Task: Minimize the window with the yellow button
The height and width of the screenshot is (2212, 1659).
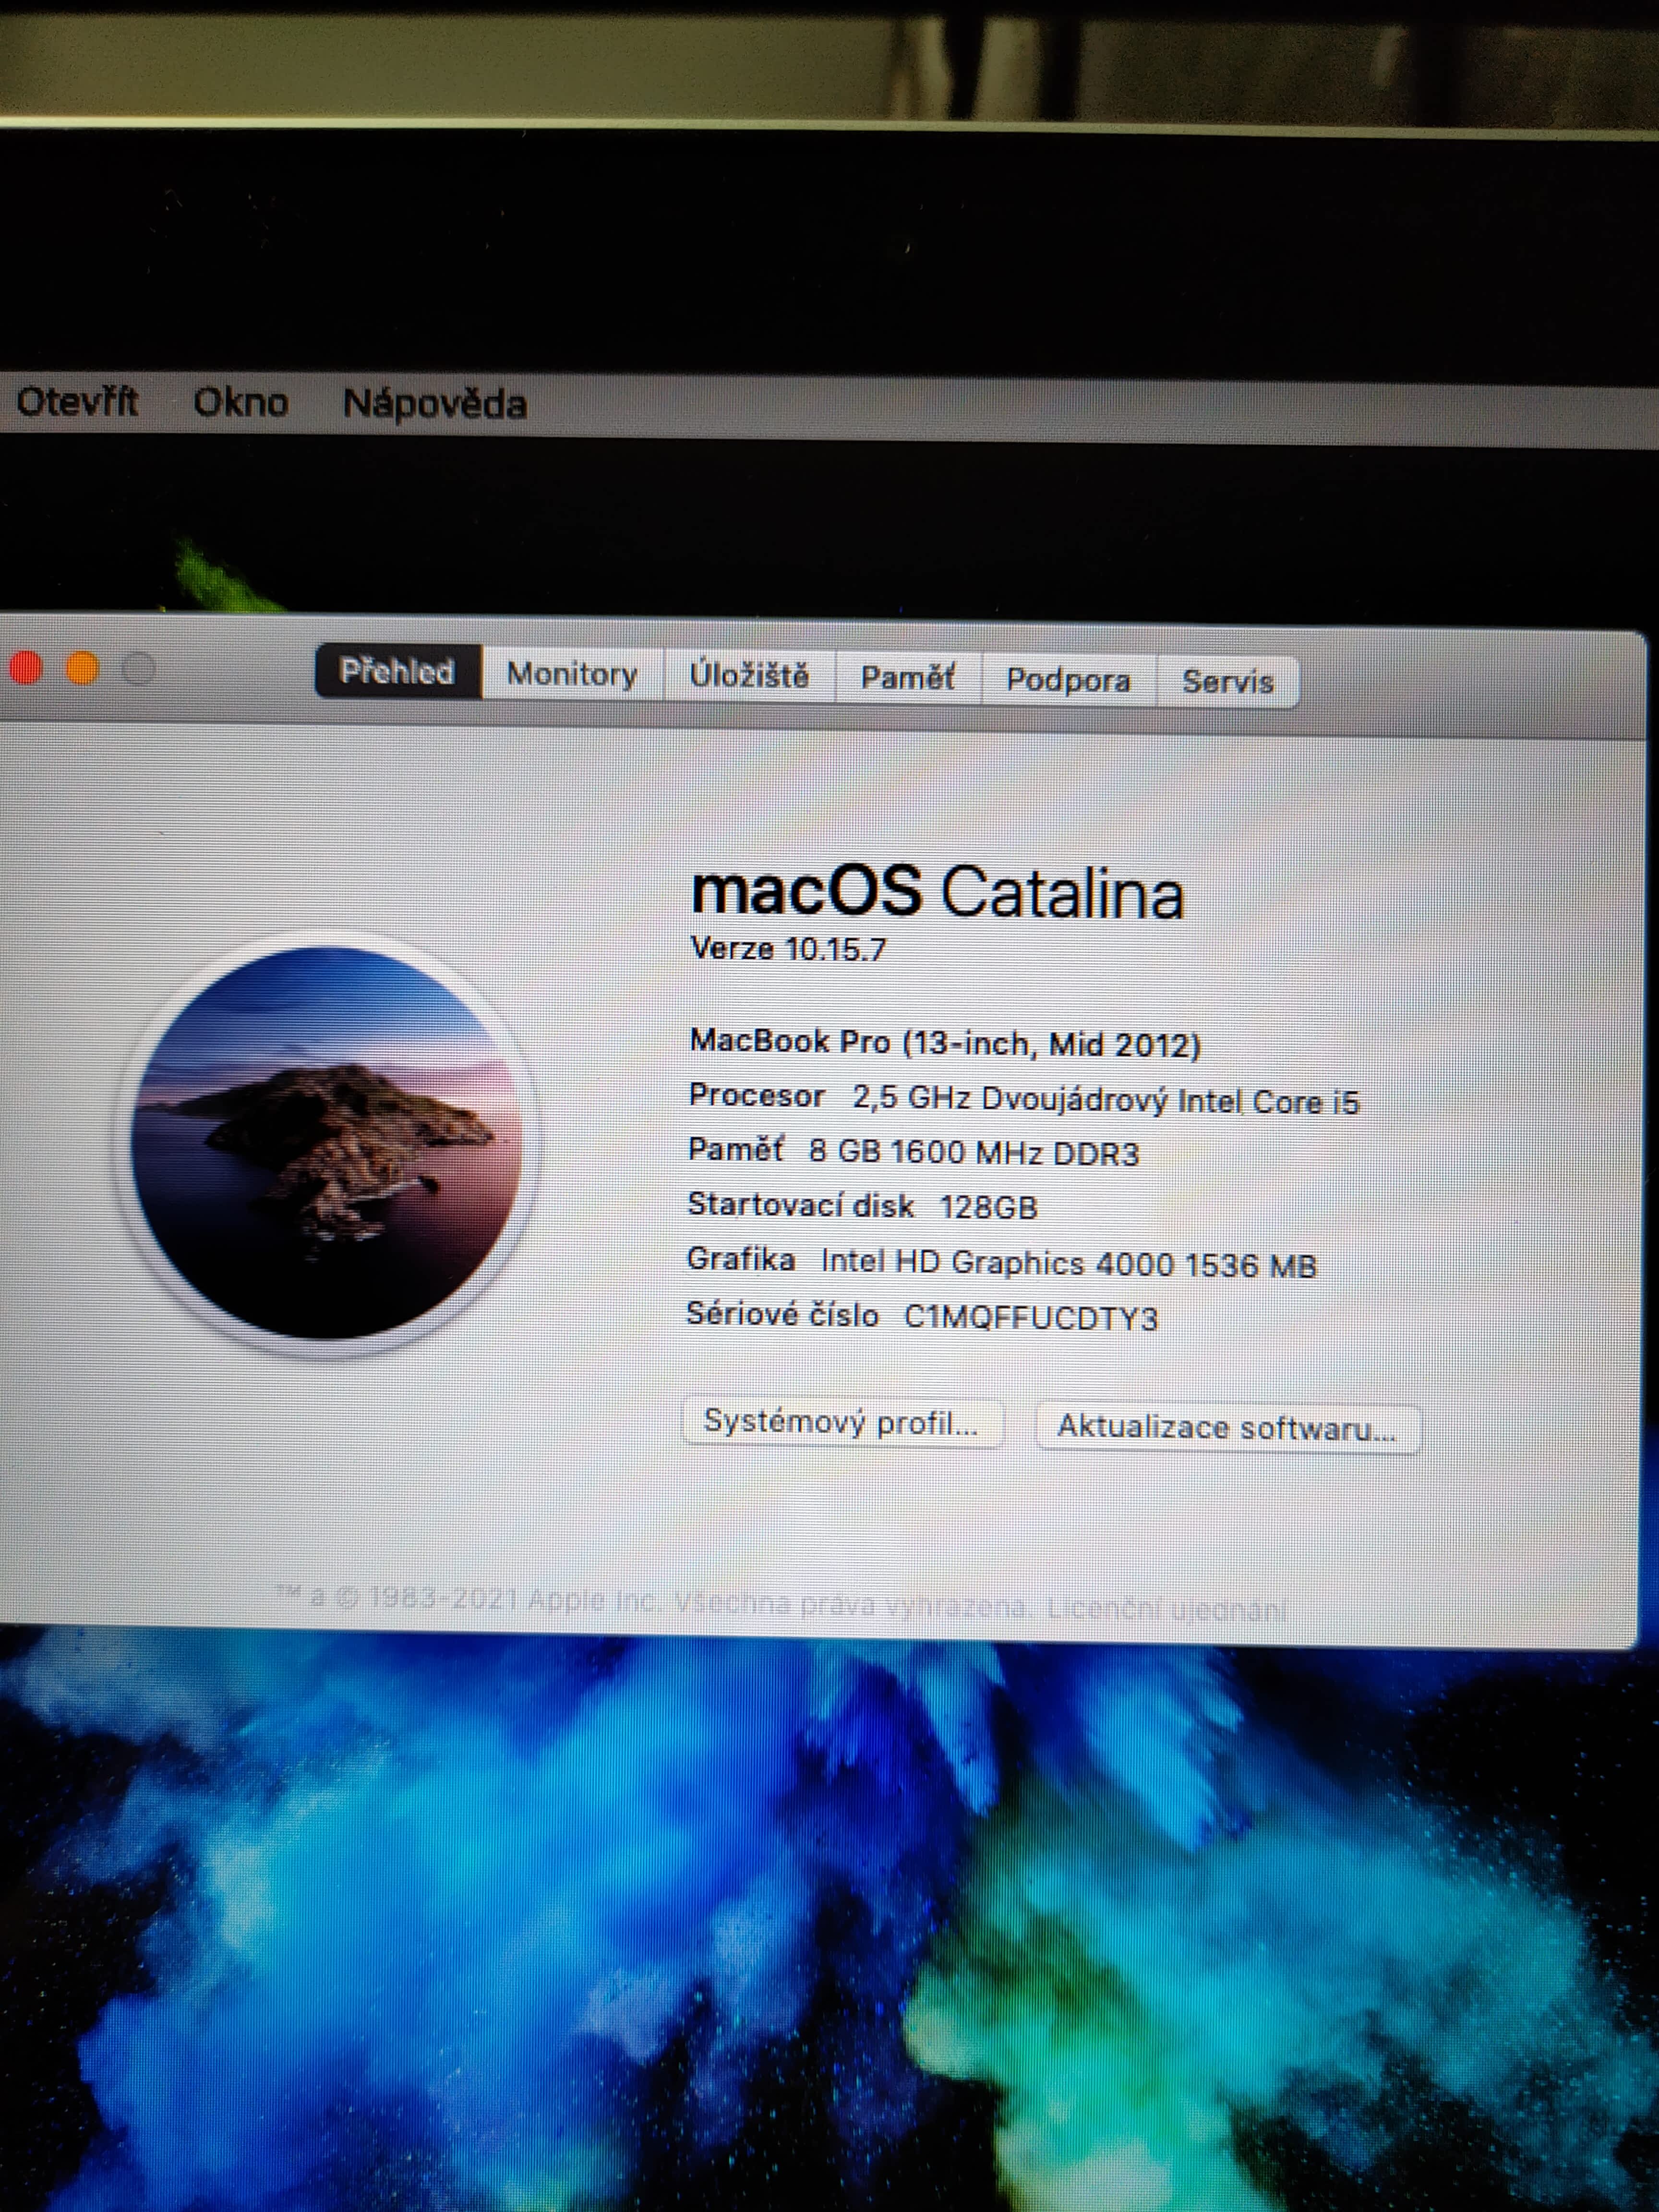Action: pyautogui.click(x=82, y=668)
